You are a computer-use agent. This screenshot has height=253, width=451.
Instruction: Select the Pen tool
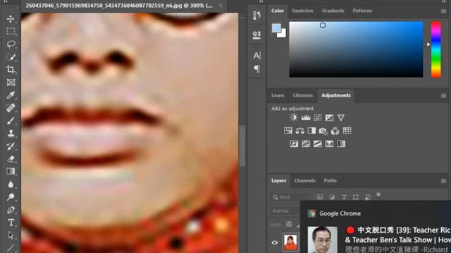[x=11, y=209]
